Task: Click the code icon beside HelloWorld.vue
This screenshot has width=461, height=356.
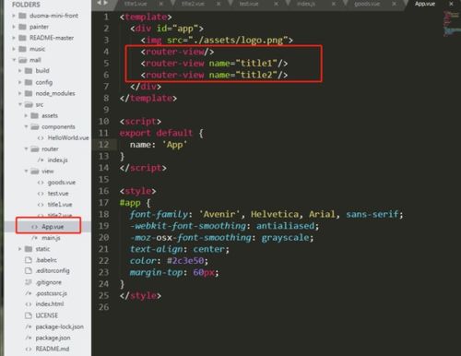Action: [x=41, y=138]
